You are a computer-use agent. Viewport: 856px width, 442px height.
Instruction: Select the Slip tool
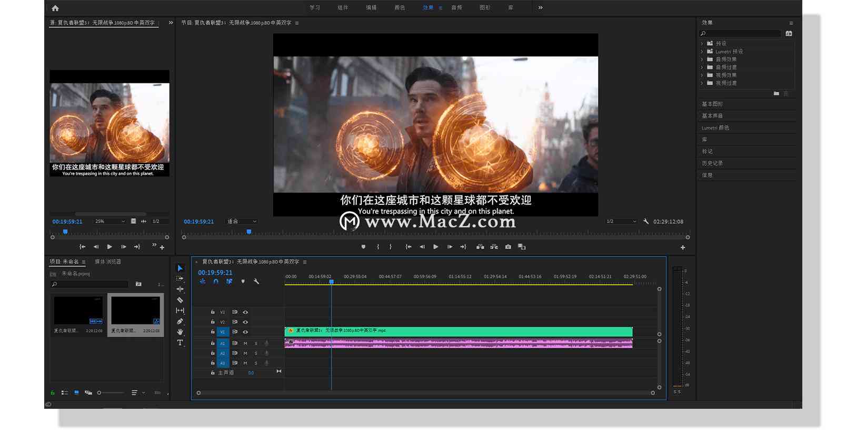pyautogui.click(x=180, y=310)
